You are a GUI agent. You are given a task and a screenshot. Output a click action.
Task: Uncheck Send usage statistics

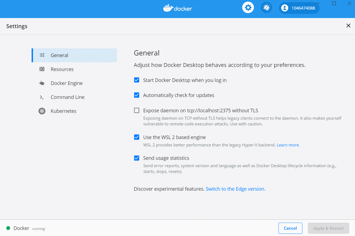(x=136, y=158)
